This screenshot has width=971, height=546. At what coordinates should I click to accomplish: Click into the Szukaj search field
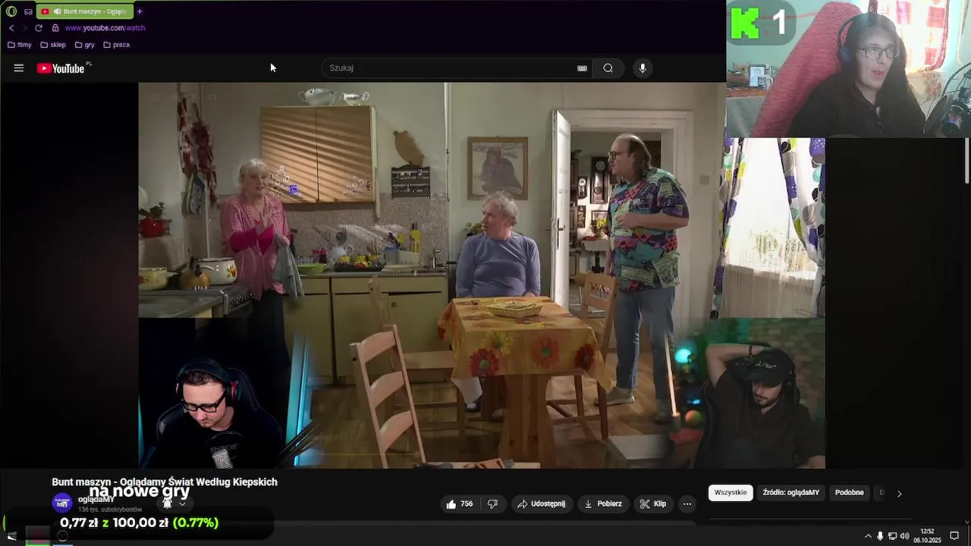point(451,68)
